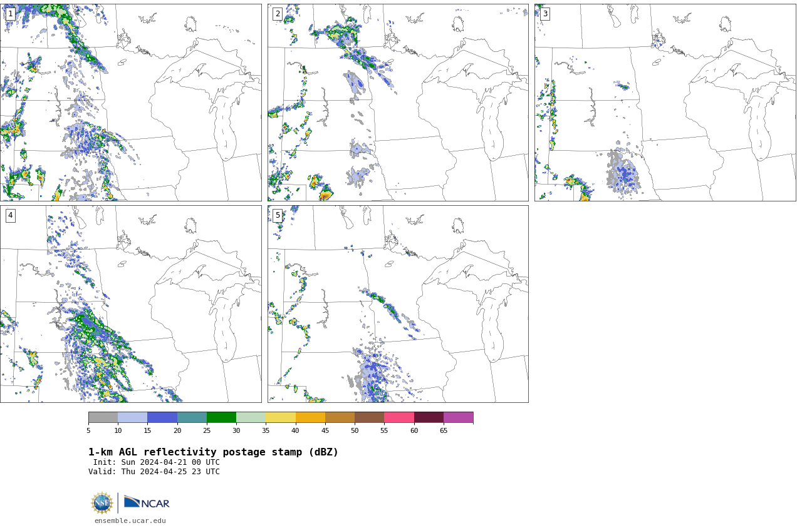
Task: Click the light blue 10-15 dBZ swatch
Action: 133,417
